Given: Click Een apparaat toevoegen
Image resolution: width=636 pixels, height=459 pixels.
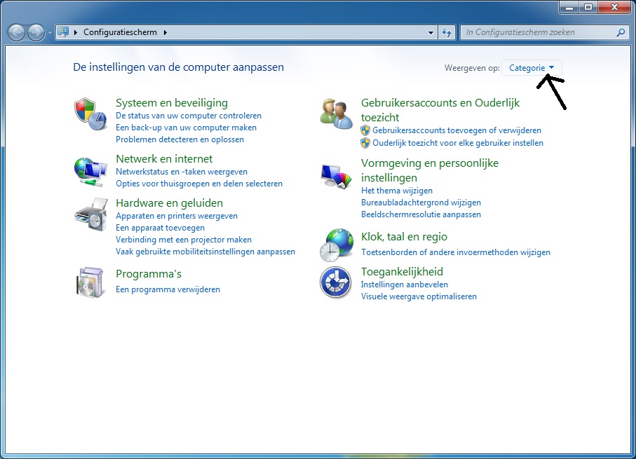Looking at the screenshot, I should tap(160, 228).
